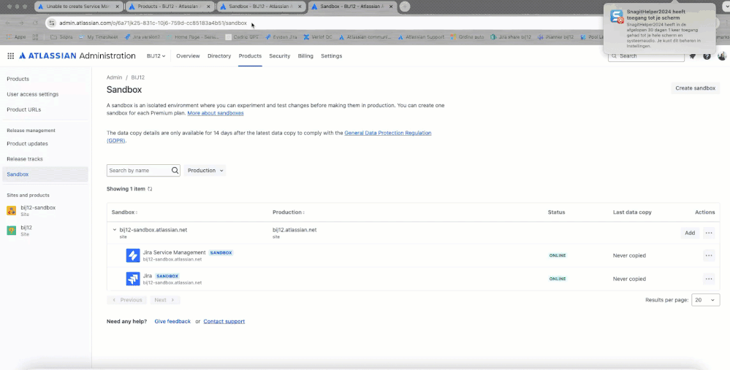
Task: Open General Data Protection Regulation link
Action: point(388,133)
